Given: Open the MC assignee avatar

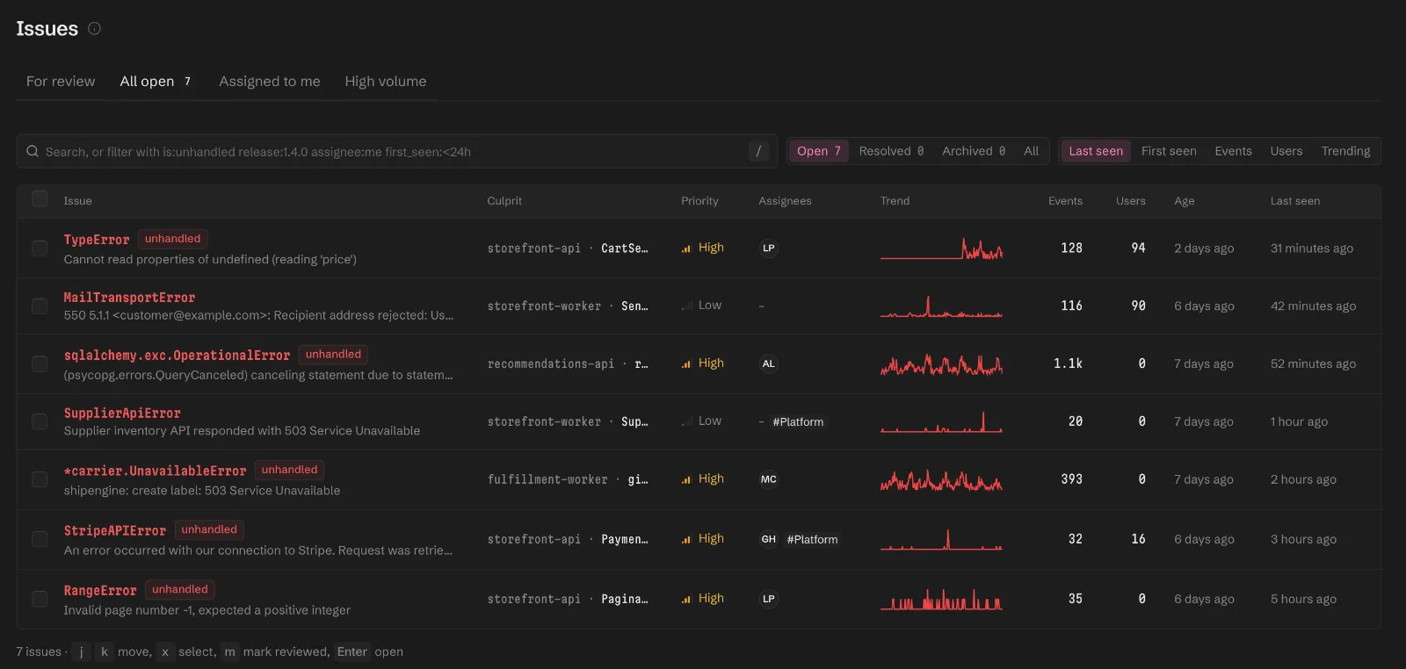Looking at the screenshot, I should tap(769, 479).
